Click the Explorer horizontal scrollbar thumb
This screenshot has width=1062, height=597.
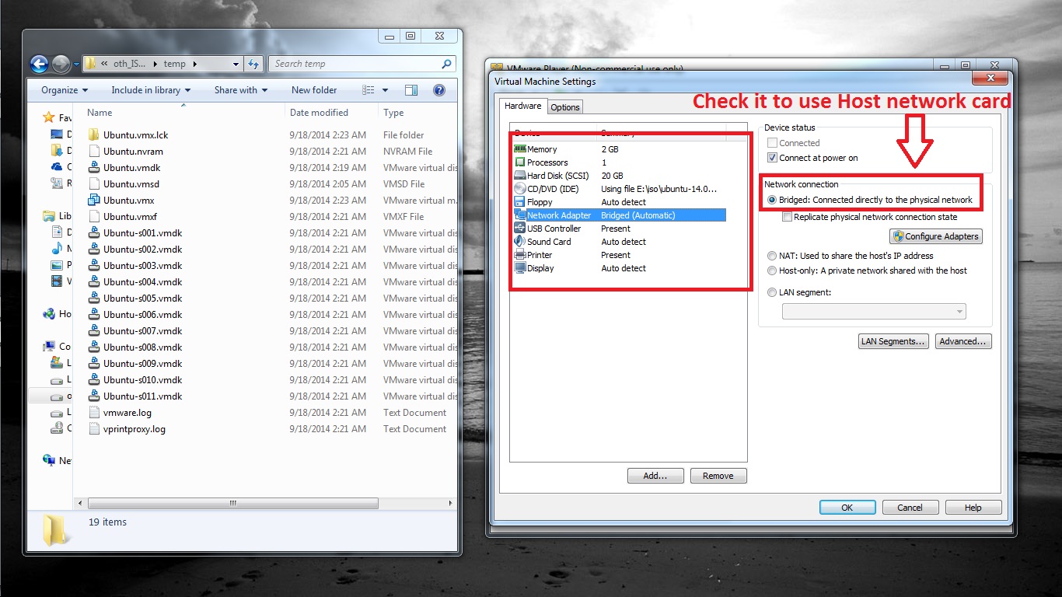[x=232, y=504]
